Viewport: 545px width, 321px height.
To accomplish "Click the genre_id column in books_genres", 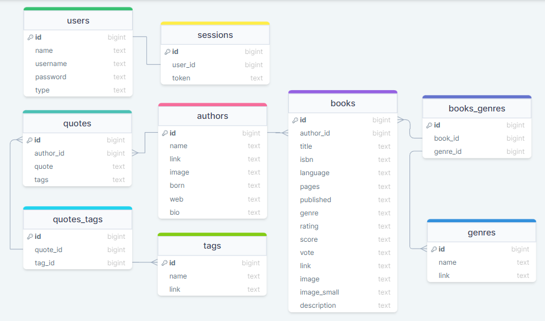I will (477, 152).
